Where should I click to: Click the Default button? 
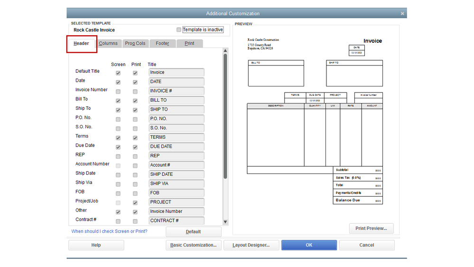[x=194, y=231]
